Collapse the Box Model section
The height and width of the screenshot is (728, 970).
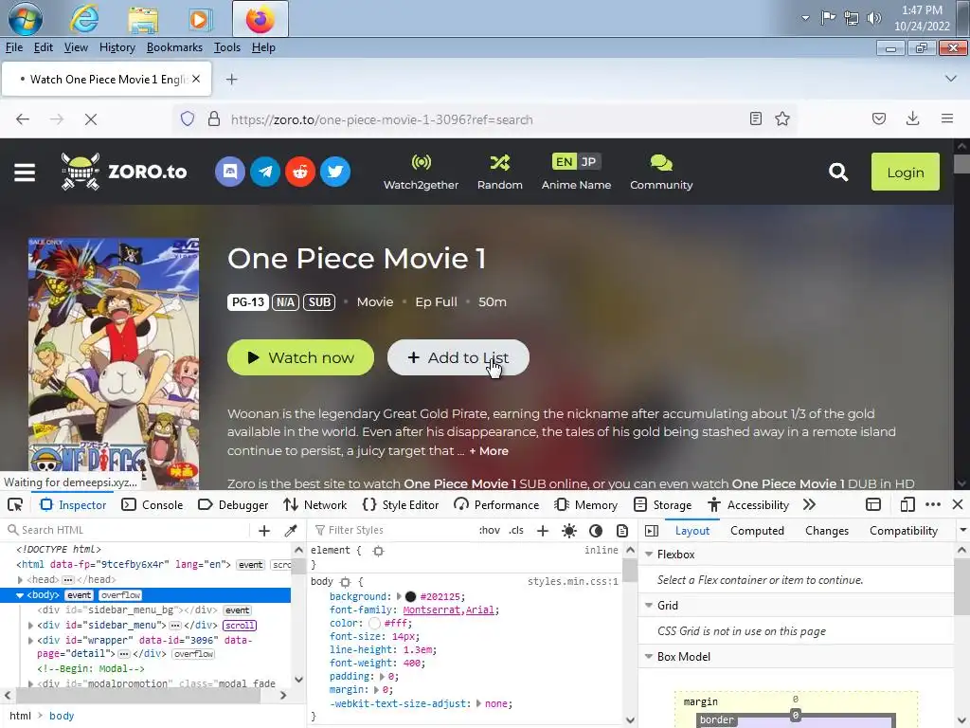(x=649, y=656)
